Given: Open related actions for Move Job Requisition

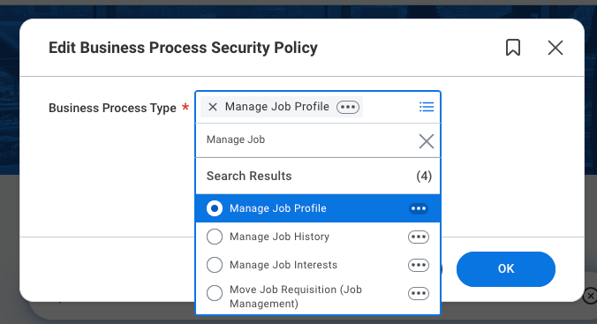Looking at the screenshot, I should click(419, 293).
